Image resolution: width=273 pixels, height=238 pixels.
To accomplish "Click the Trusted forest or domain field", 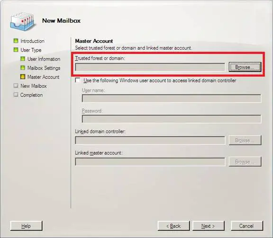I will pyautogui.click(x=150, y=67).
